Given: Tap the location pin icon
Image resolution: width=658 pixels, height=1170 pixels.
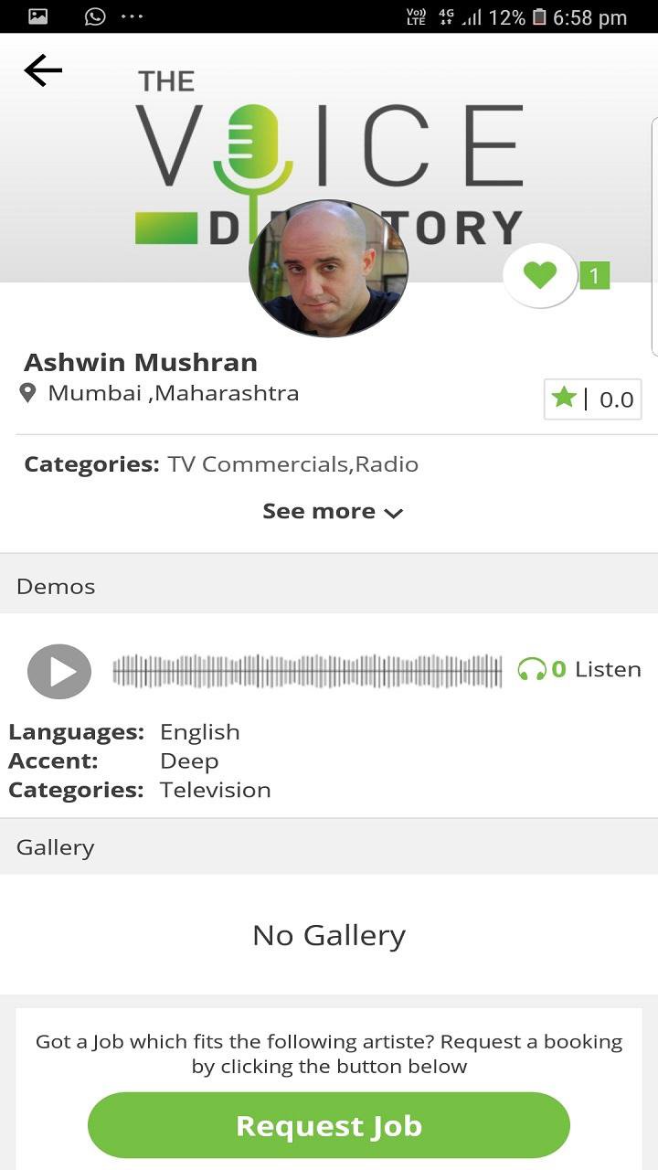Looking at the screenshot, I should 28,393.
